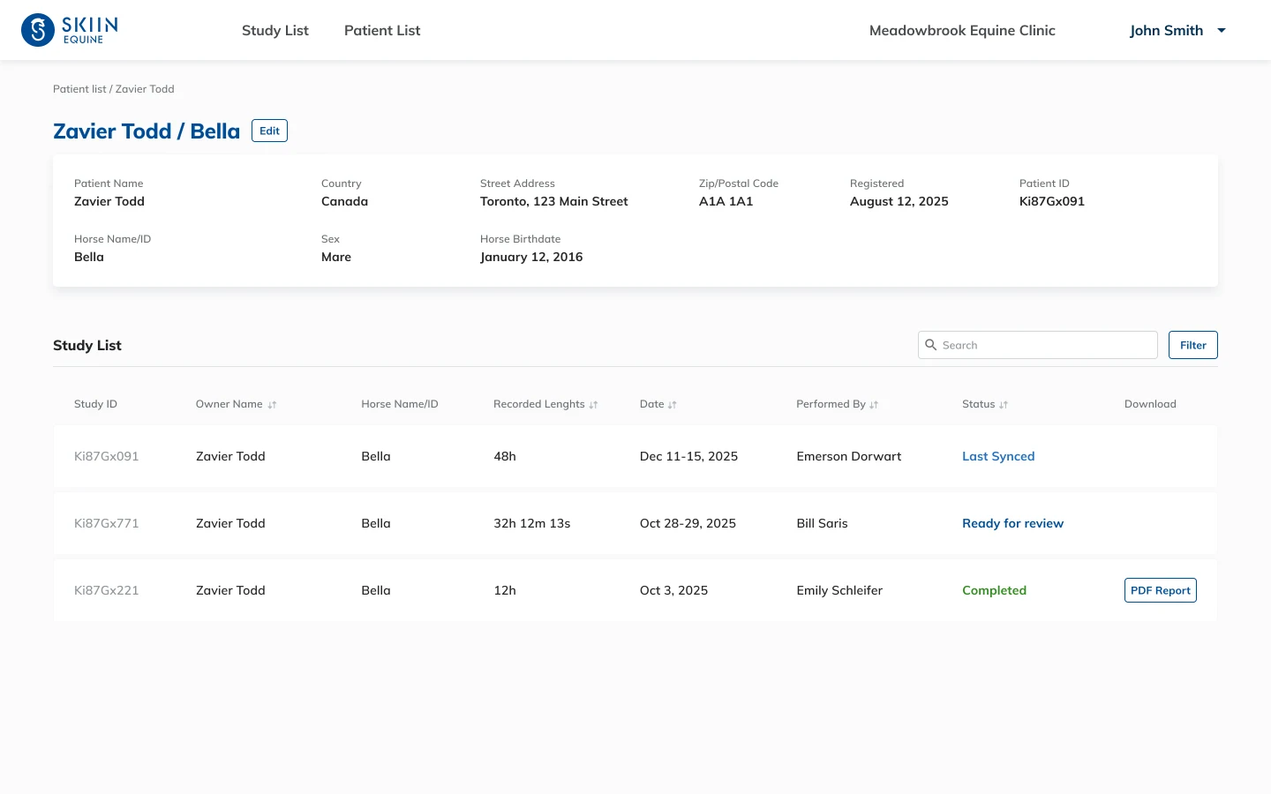Open the Study List tab
The width and height of the screenshot is (1271, 794).
pos(275,30)
